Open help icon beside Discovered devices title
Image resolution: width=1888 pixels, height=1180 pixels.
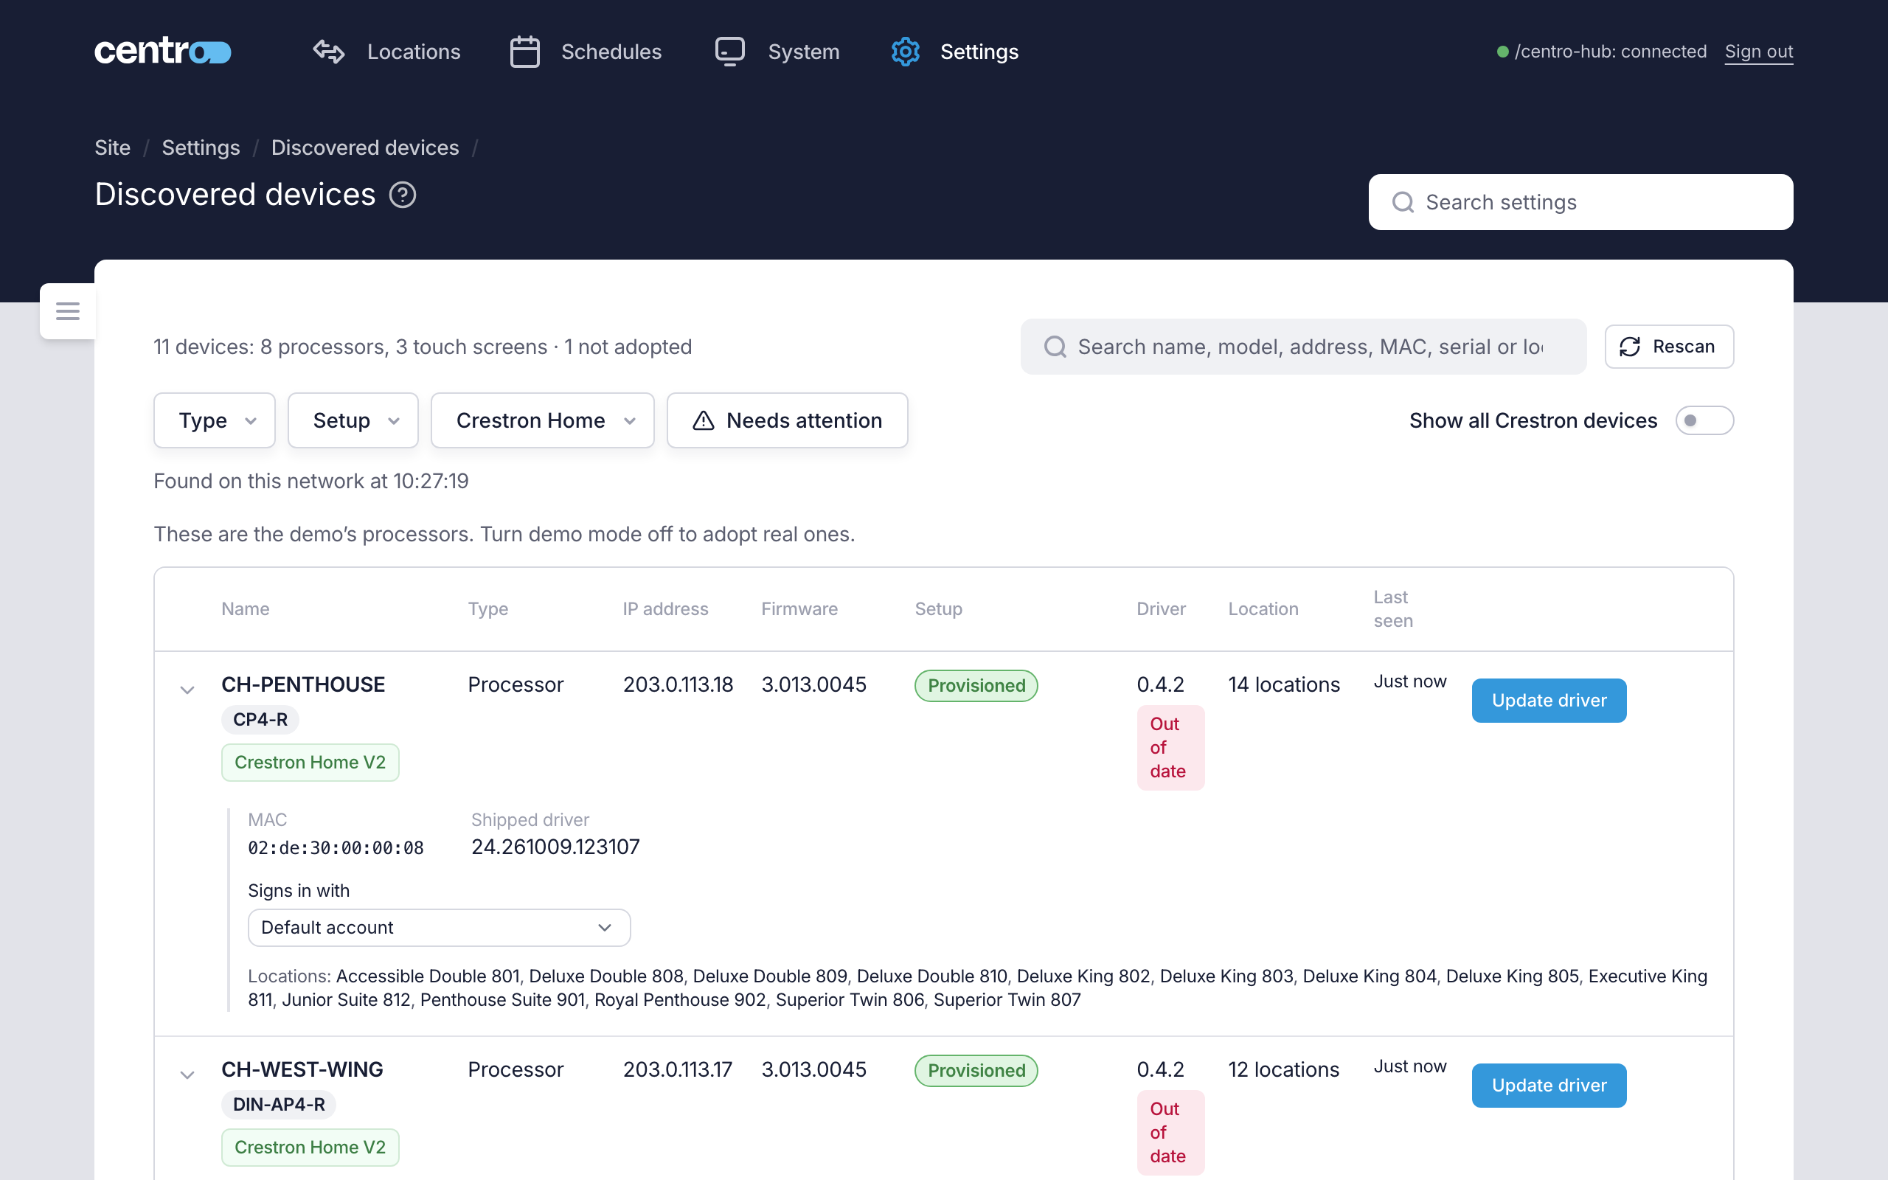pos(403,195)
